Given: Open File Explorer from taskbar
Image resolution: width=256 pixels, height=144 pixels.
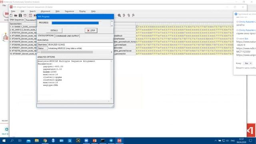Looking at the screenshot, I should click(37, 140).
